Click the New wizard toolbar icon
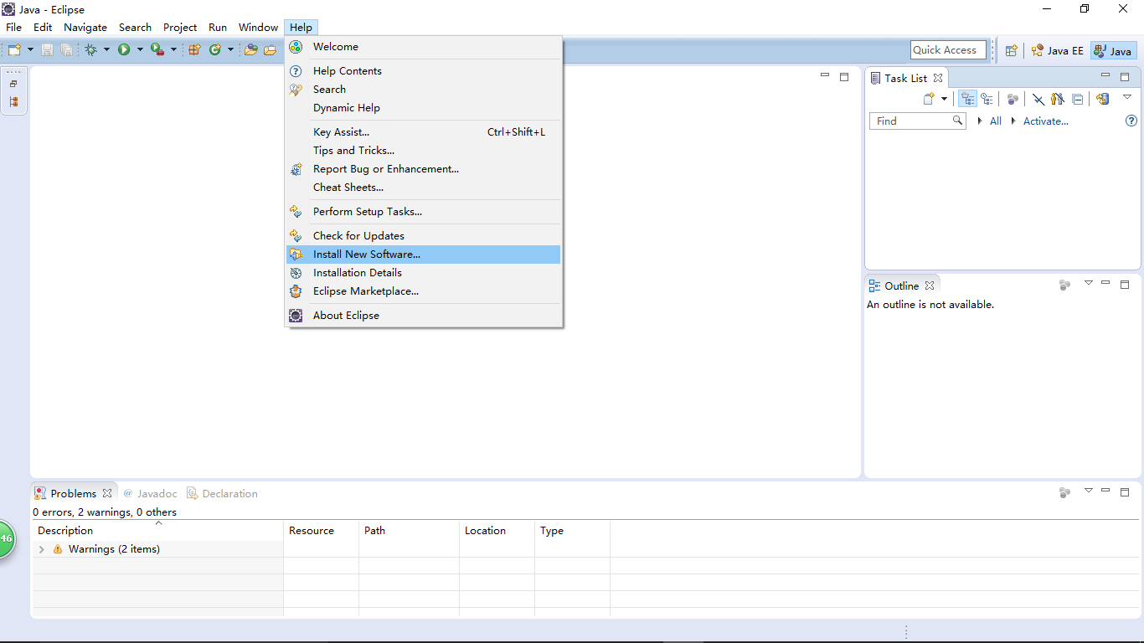The height and width of the screenshot is (643, 1144). tap(14, 50)
